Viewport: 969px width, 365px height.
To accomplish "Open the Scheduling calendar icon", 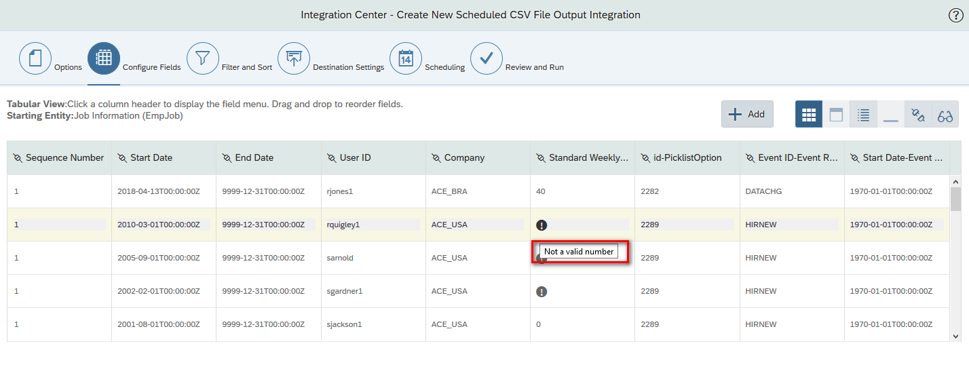I will pyautogui.click(x=406, y=58).
